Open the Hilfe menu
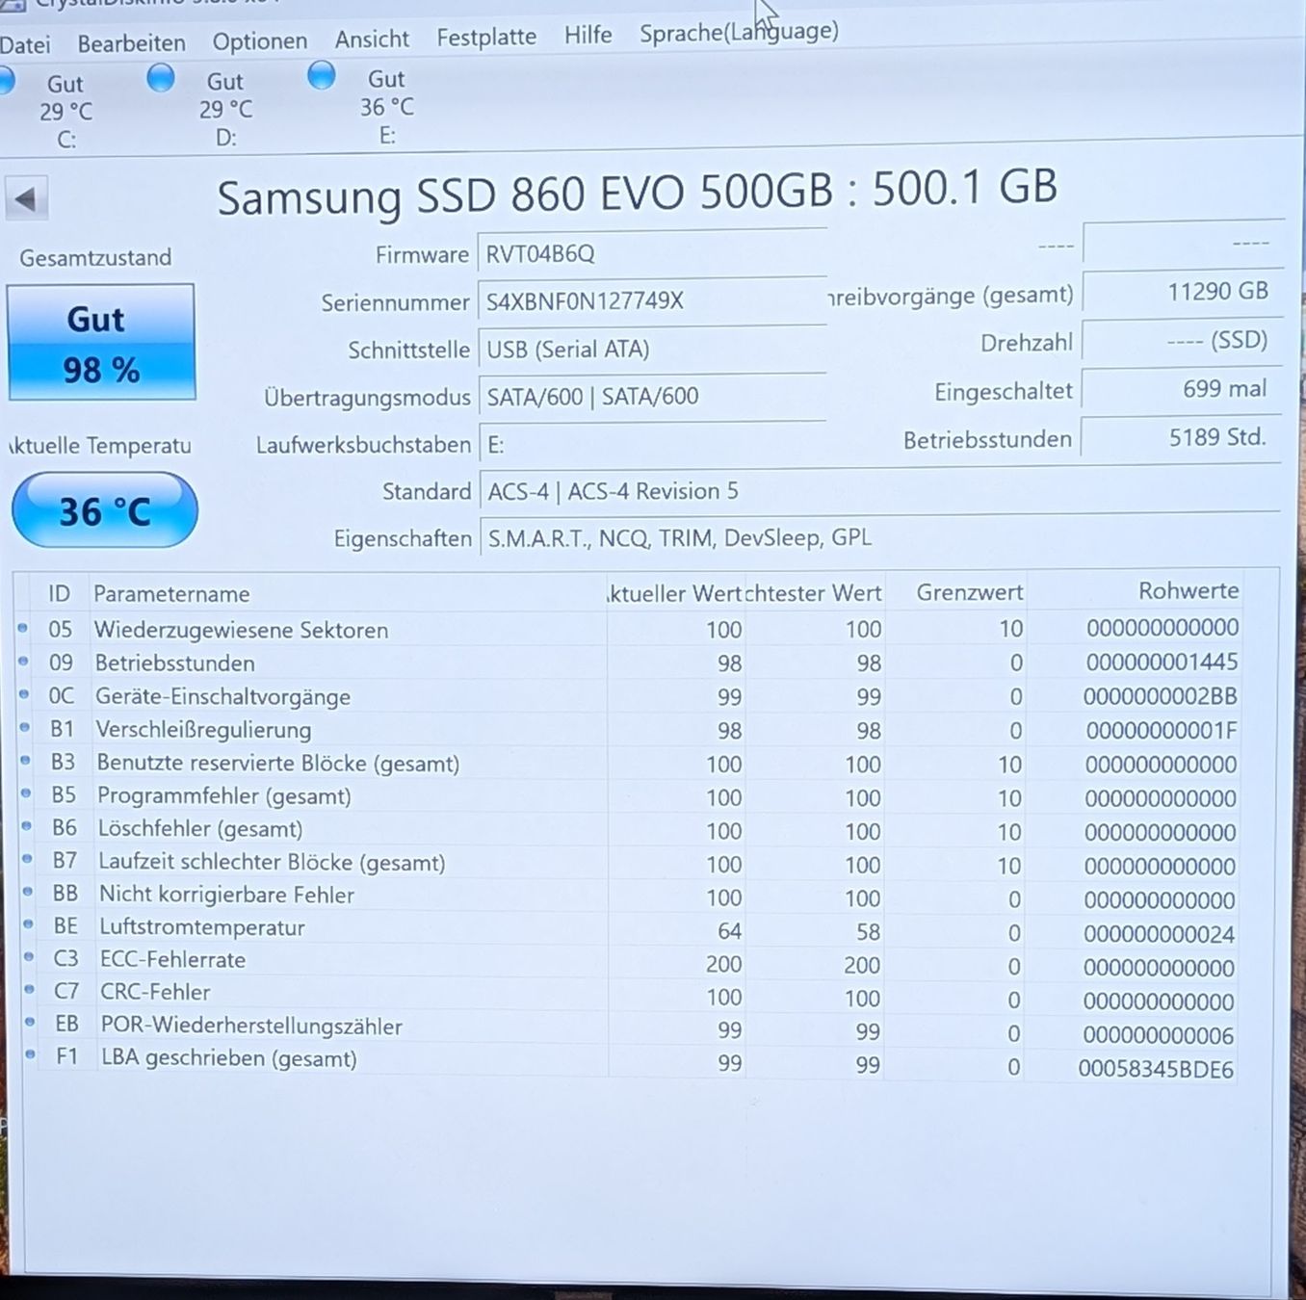This screenshot has width=1306, height=1300. click(x=588, y=36)
